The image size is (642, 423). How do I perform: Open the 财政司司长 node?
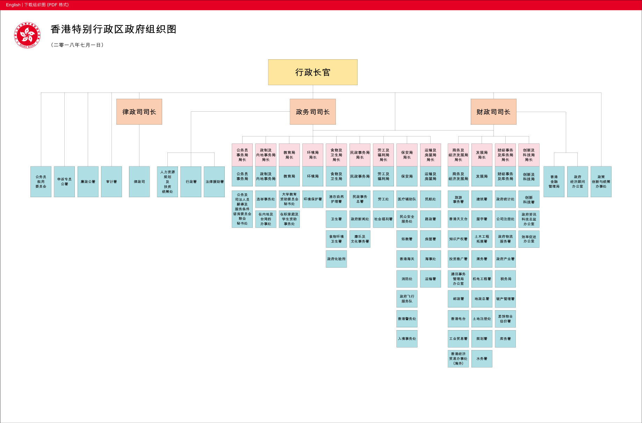coord(493,111)
